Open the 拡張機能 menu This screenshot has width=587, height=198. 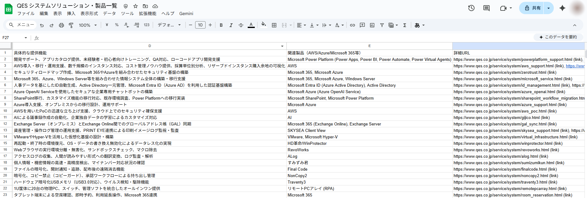[x=148, y=14]
